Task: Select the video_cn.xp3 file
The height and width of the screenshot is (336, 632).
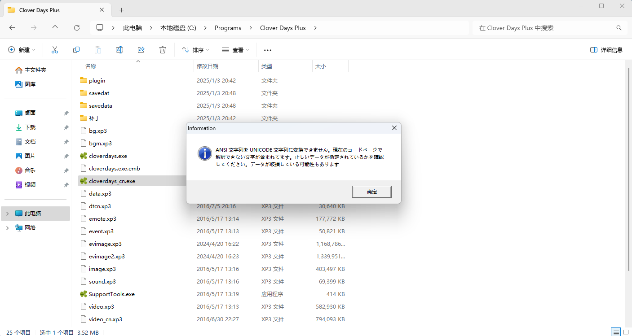Action: (106, 319)
